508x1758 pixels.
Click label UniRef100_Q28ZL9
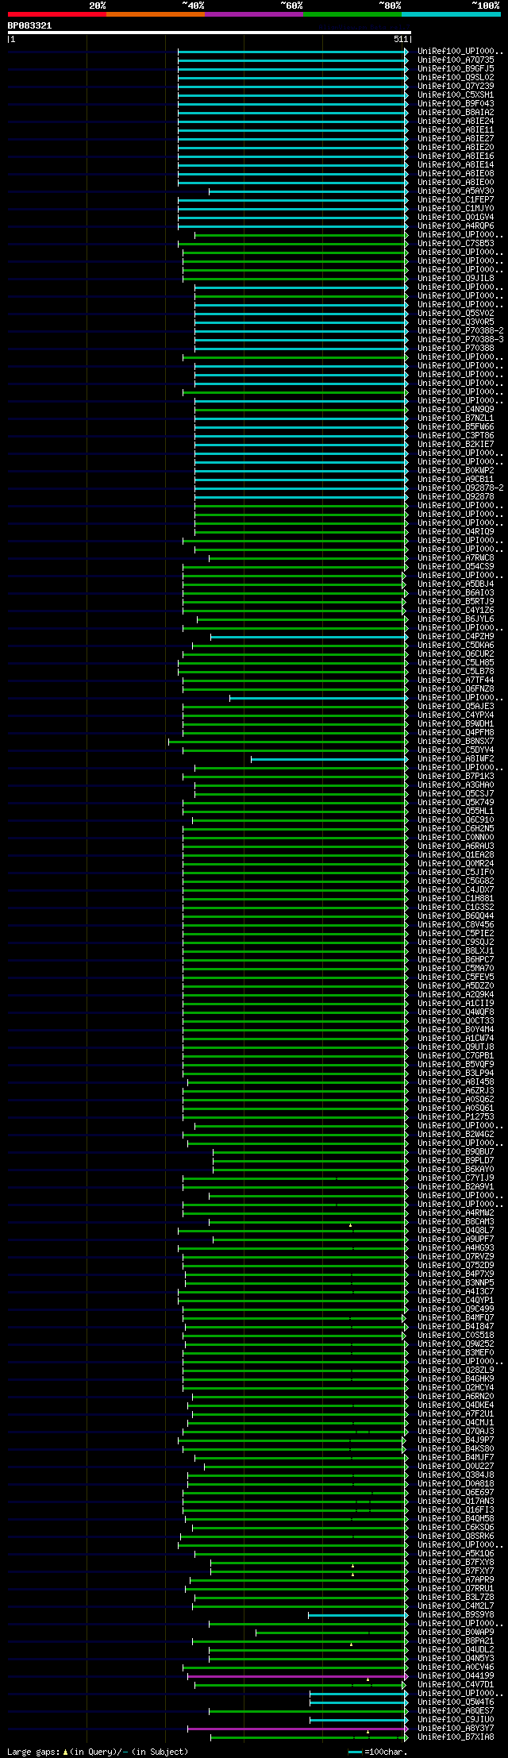tap(456, 1370)
